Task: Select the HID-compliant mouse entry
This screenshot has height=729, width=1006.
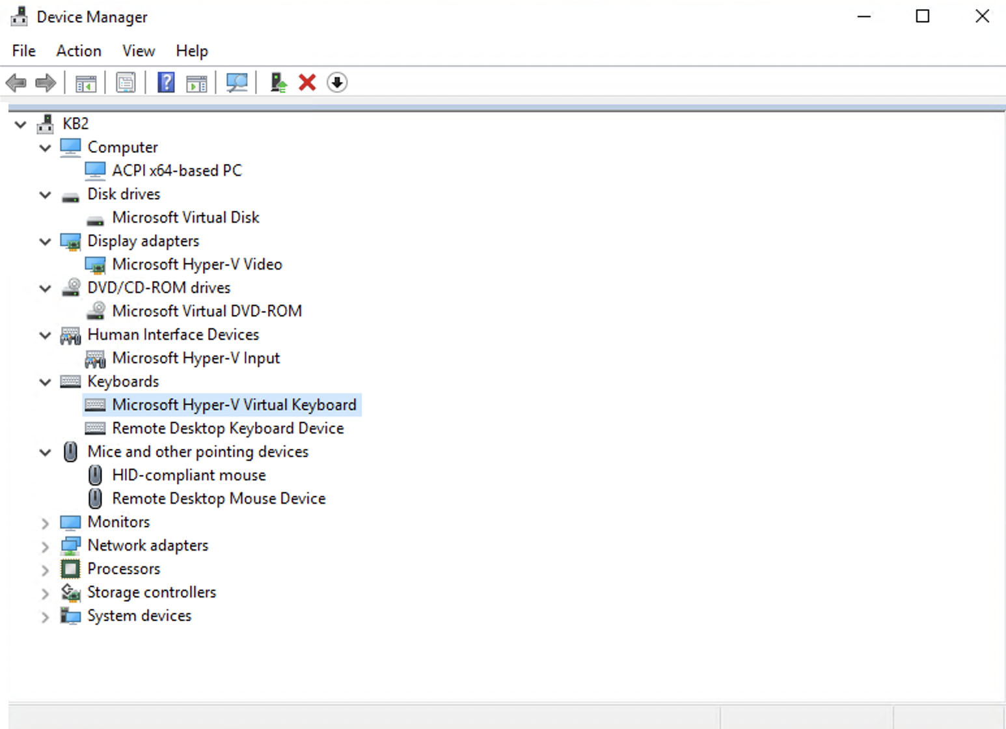Action: pyautogui.click(x=188, y=475)
